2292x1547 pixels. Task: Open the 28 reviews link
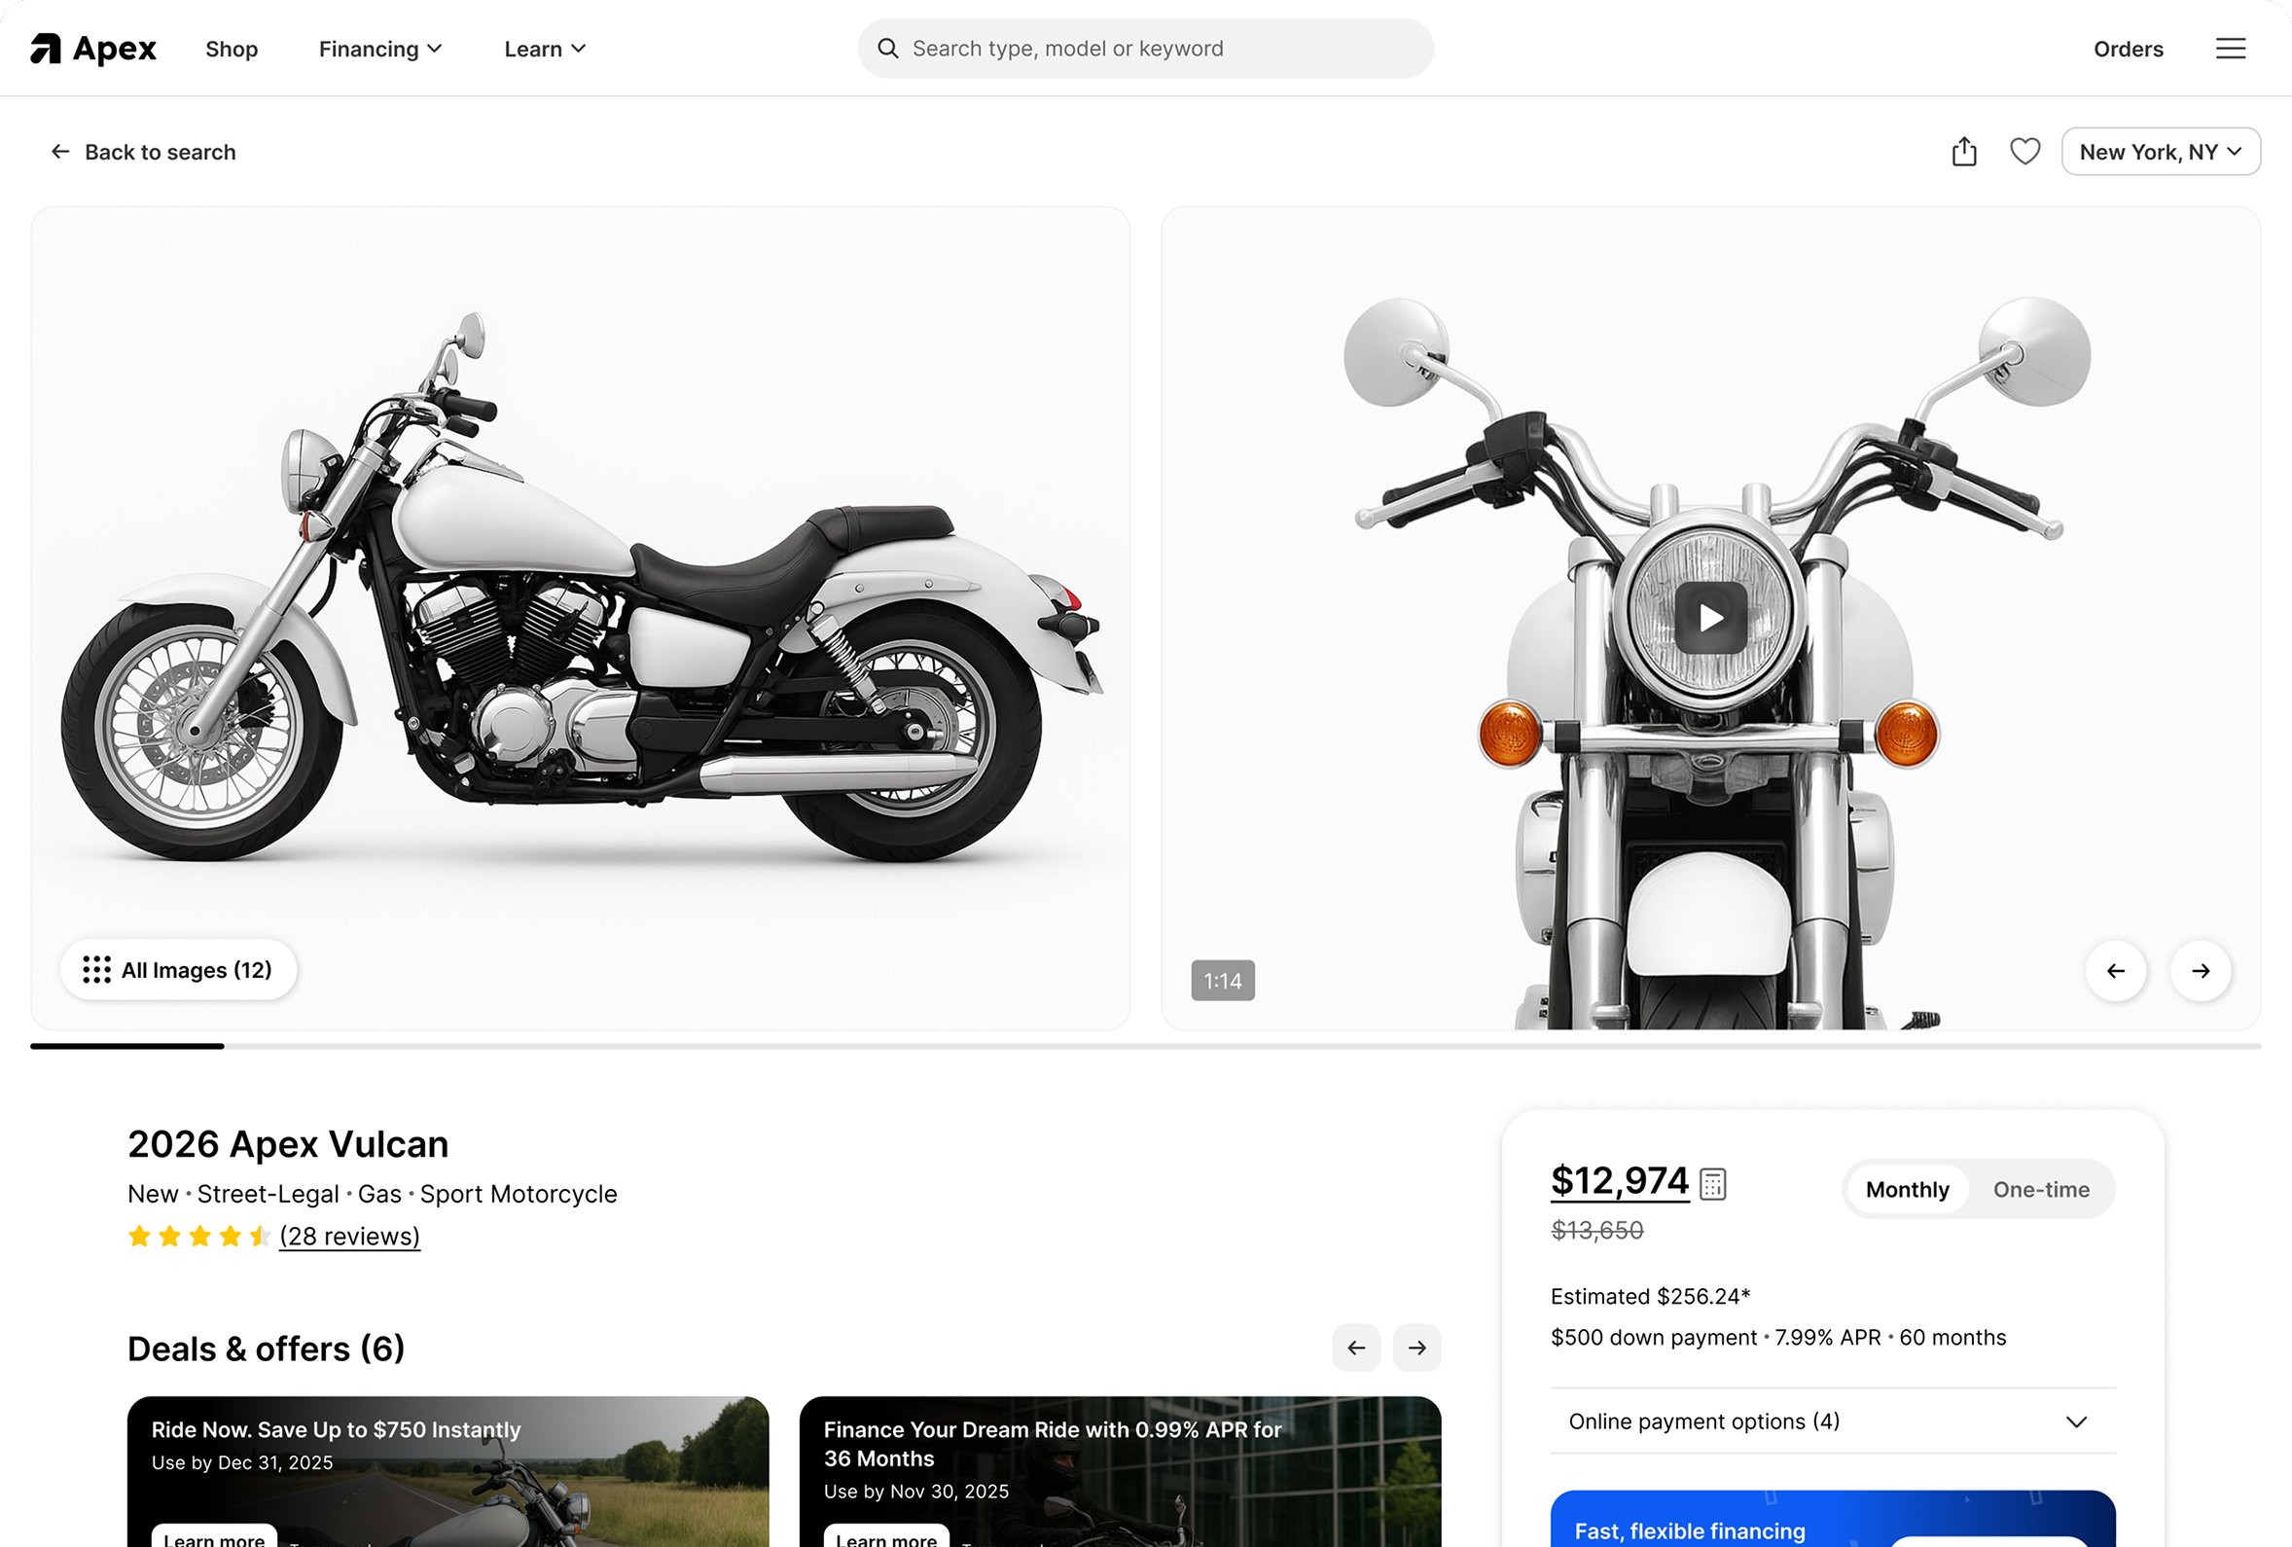tap(349, 1236)
